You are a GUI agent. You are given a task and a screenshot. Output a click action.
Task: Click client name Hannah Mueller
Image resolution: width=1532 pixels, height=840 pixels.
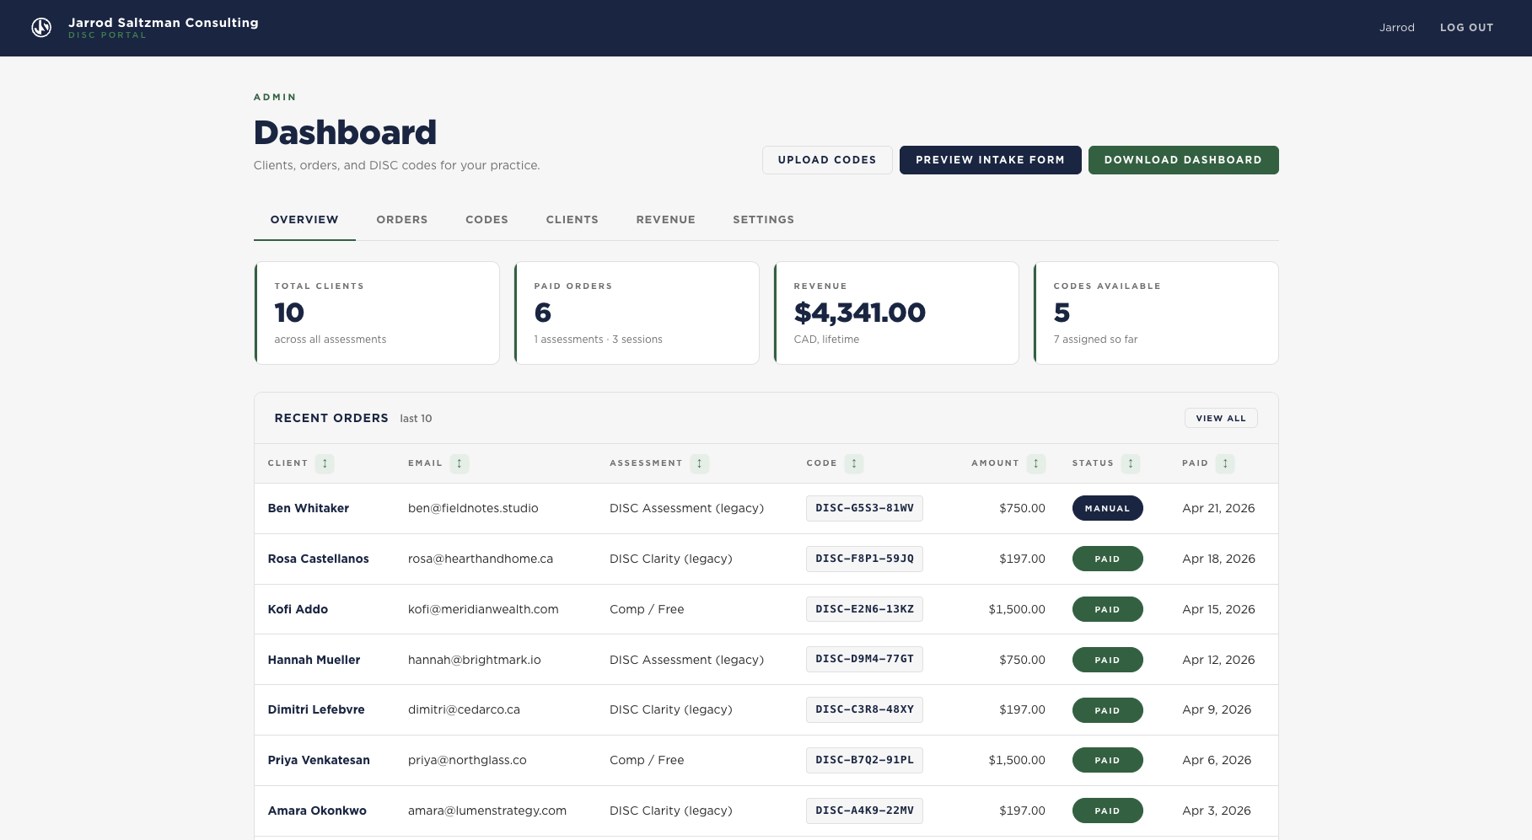pyautogui.click(x=314, y=660)
